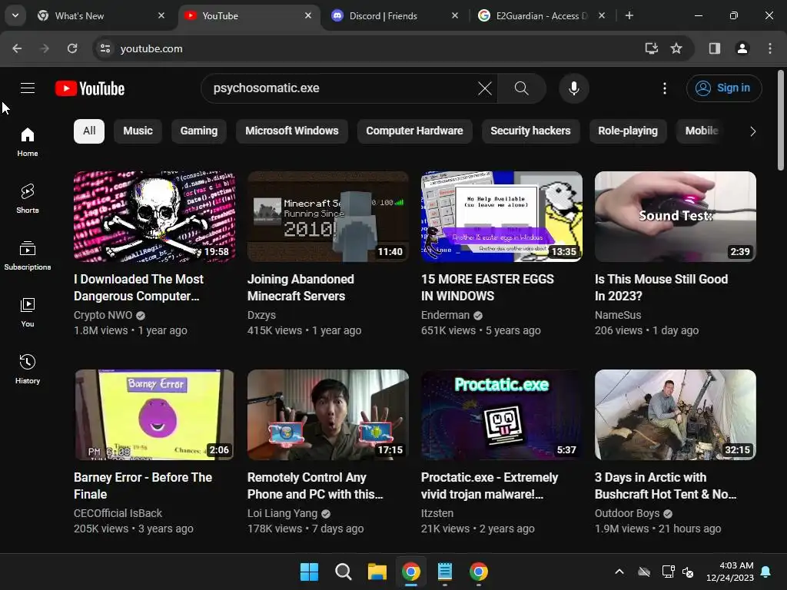Go to Home in the sidebar
The height and width of the screenshot is (590, 787).
[28, 142]
